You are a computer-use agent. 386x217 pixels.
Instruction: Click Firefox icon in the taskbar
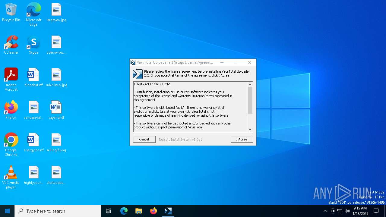pyautogui.click(x=153, y=211)
